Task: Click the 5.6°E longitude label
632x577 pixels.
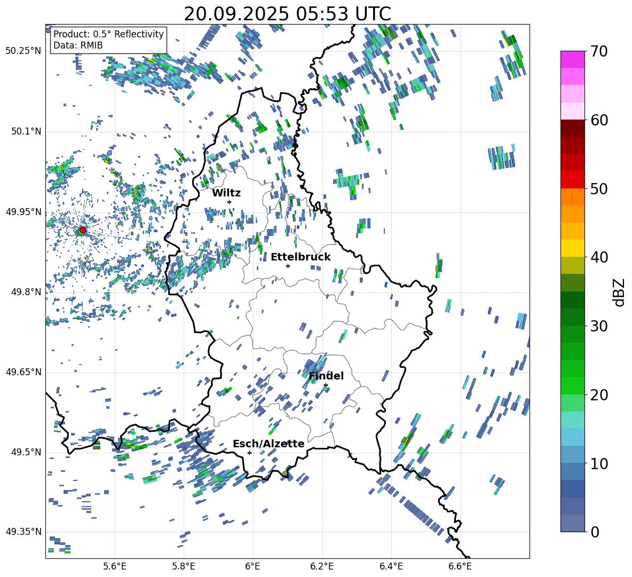Action: click(115, 566)
